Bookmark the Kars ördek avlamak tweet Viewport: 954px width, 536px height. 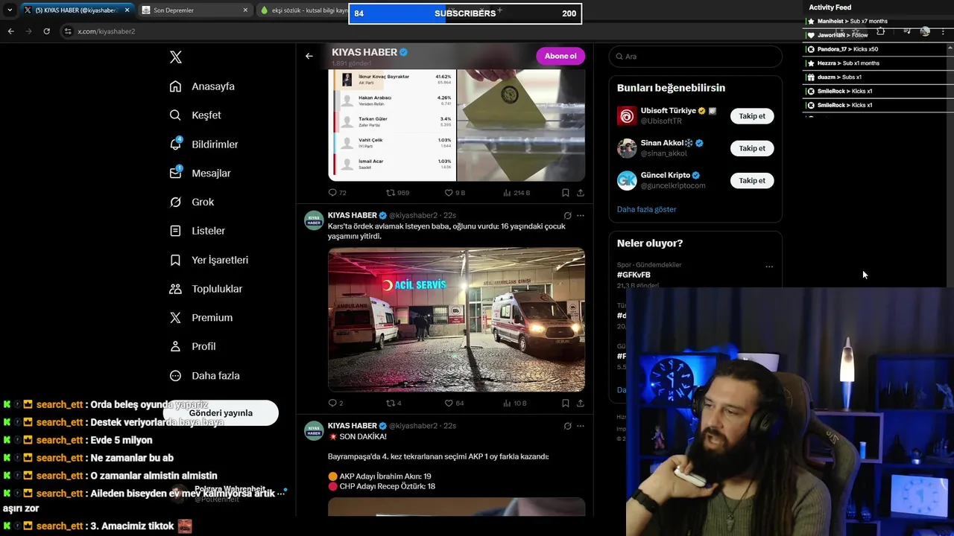(x=566, y=403)
